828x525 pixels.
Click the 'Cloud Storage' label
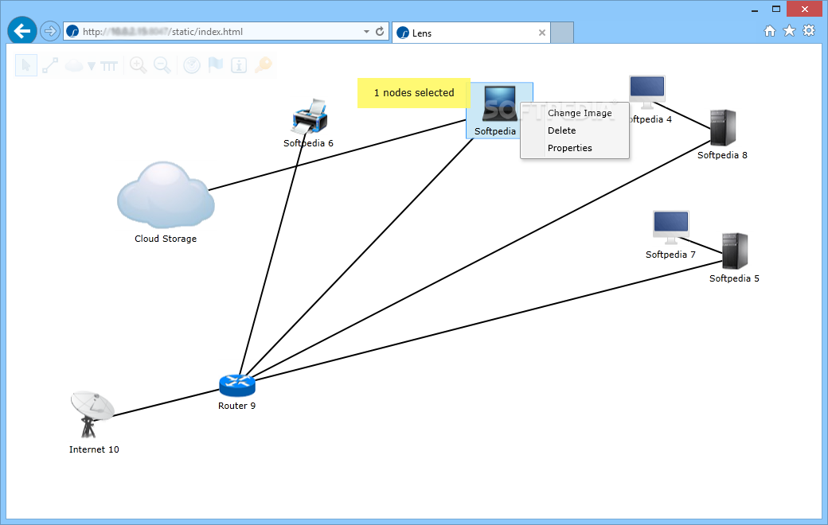point(166,239)
